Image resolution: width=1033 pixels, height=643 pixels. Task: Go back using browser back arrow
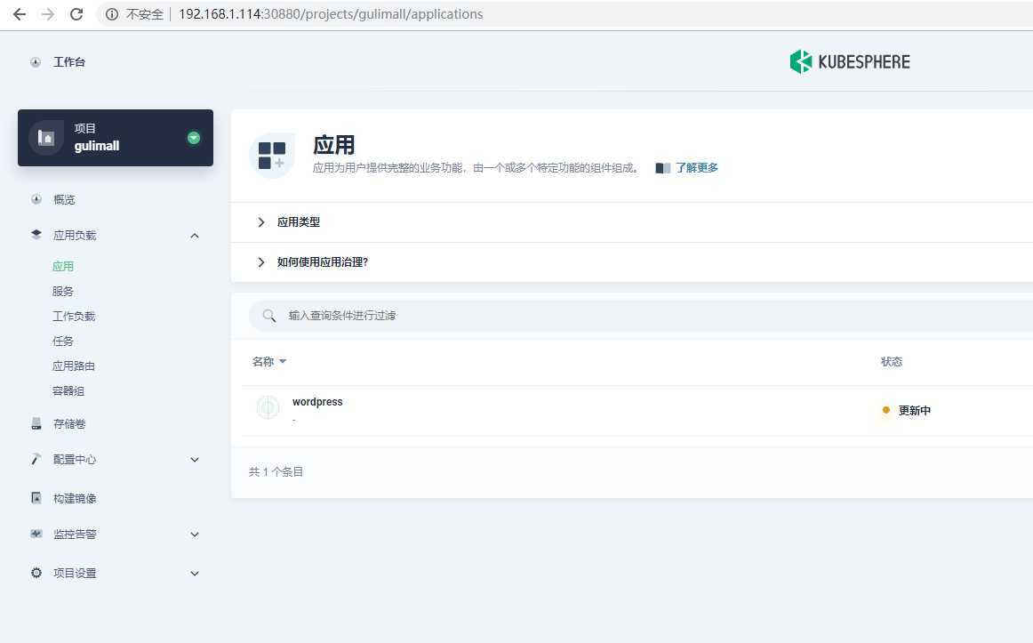click(19, 14)
